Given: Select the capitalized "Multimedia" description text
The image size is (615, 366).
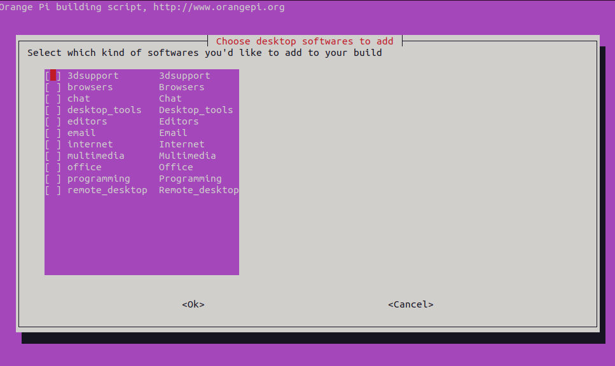Looking at the screenshot, I should click(187, 156).
